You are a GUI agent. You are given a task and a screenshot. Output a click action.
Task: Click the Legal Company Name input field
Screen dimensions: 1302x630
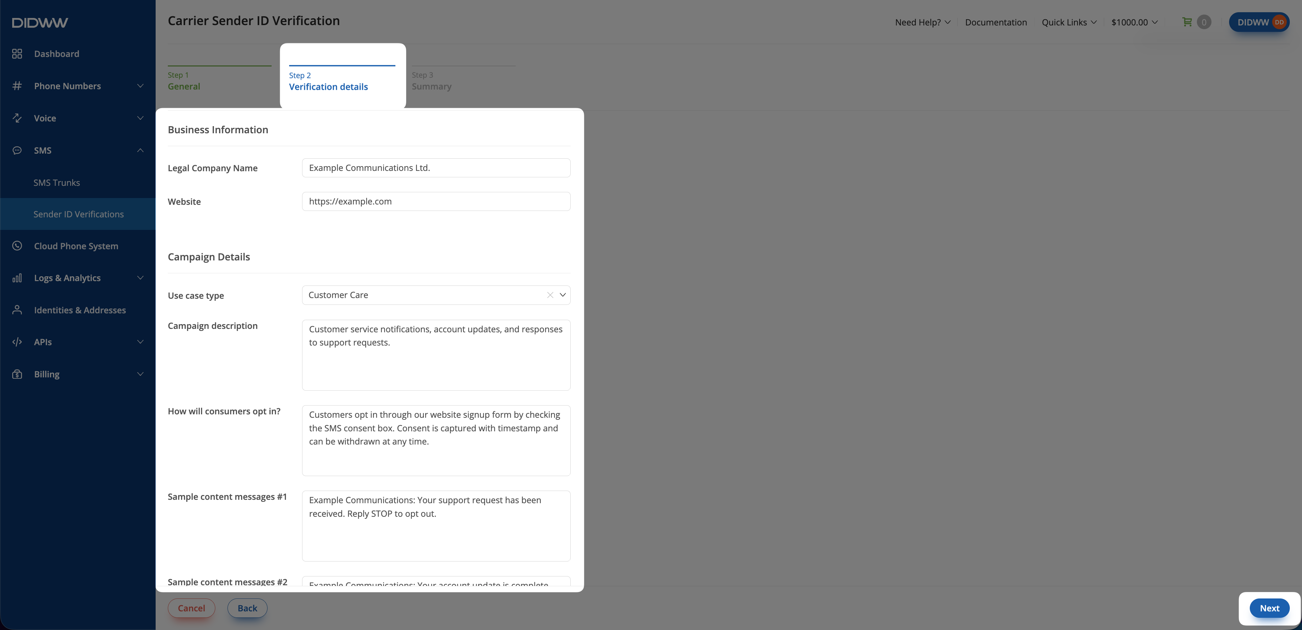[436, 168]
